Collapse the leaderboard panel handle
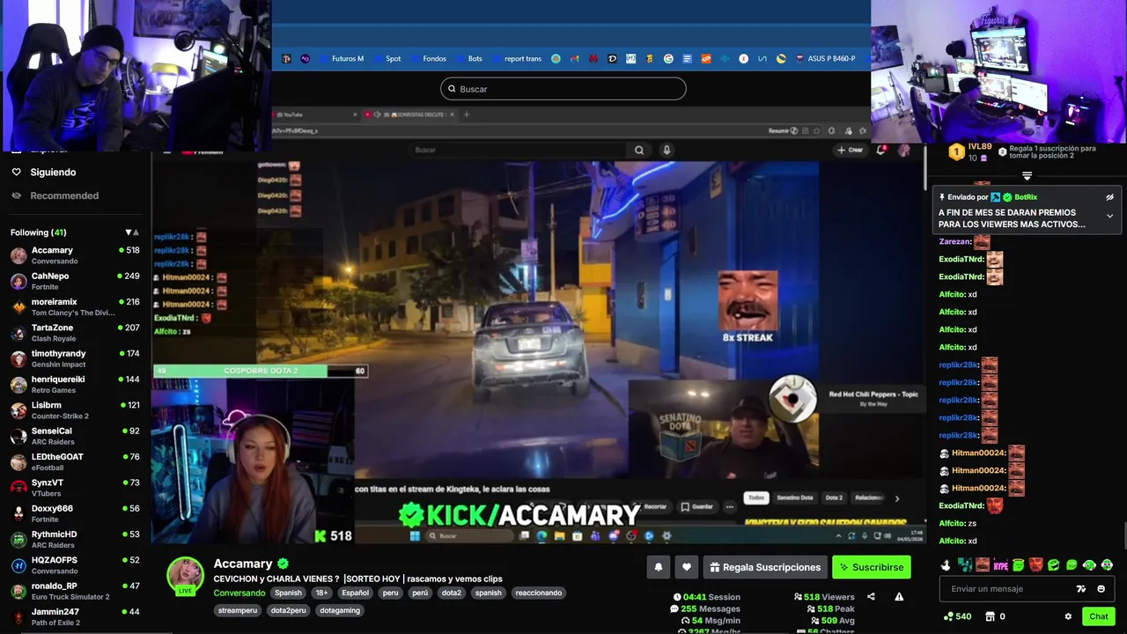 pos(1027,176)
